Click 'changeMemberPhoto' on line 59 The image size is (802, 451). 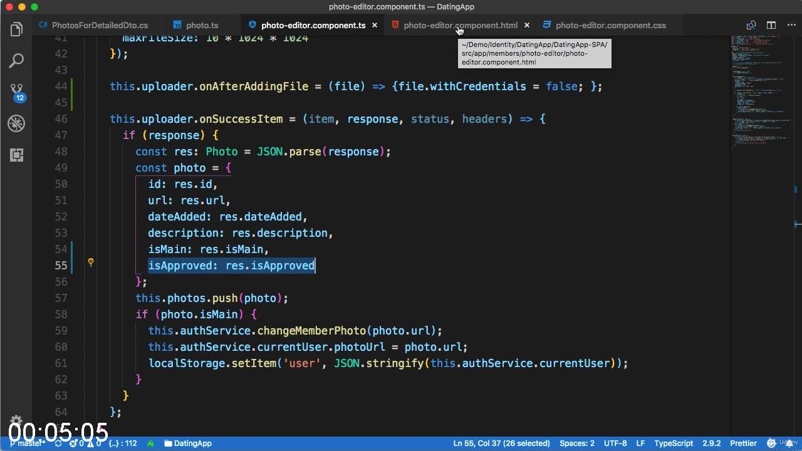click(311, 331)
